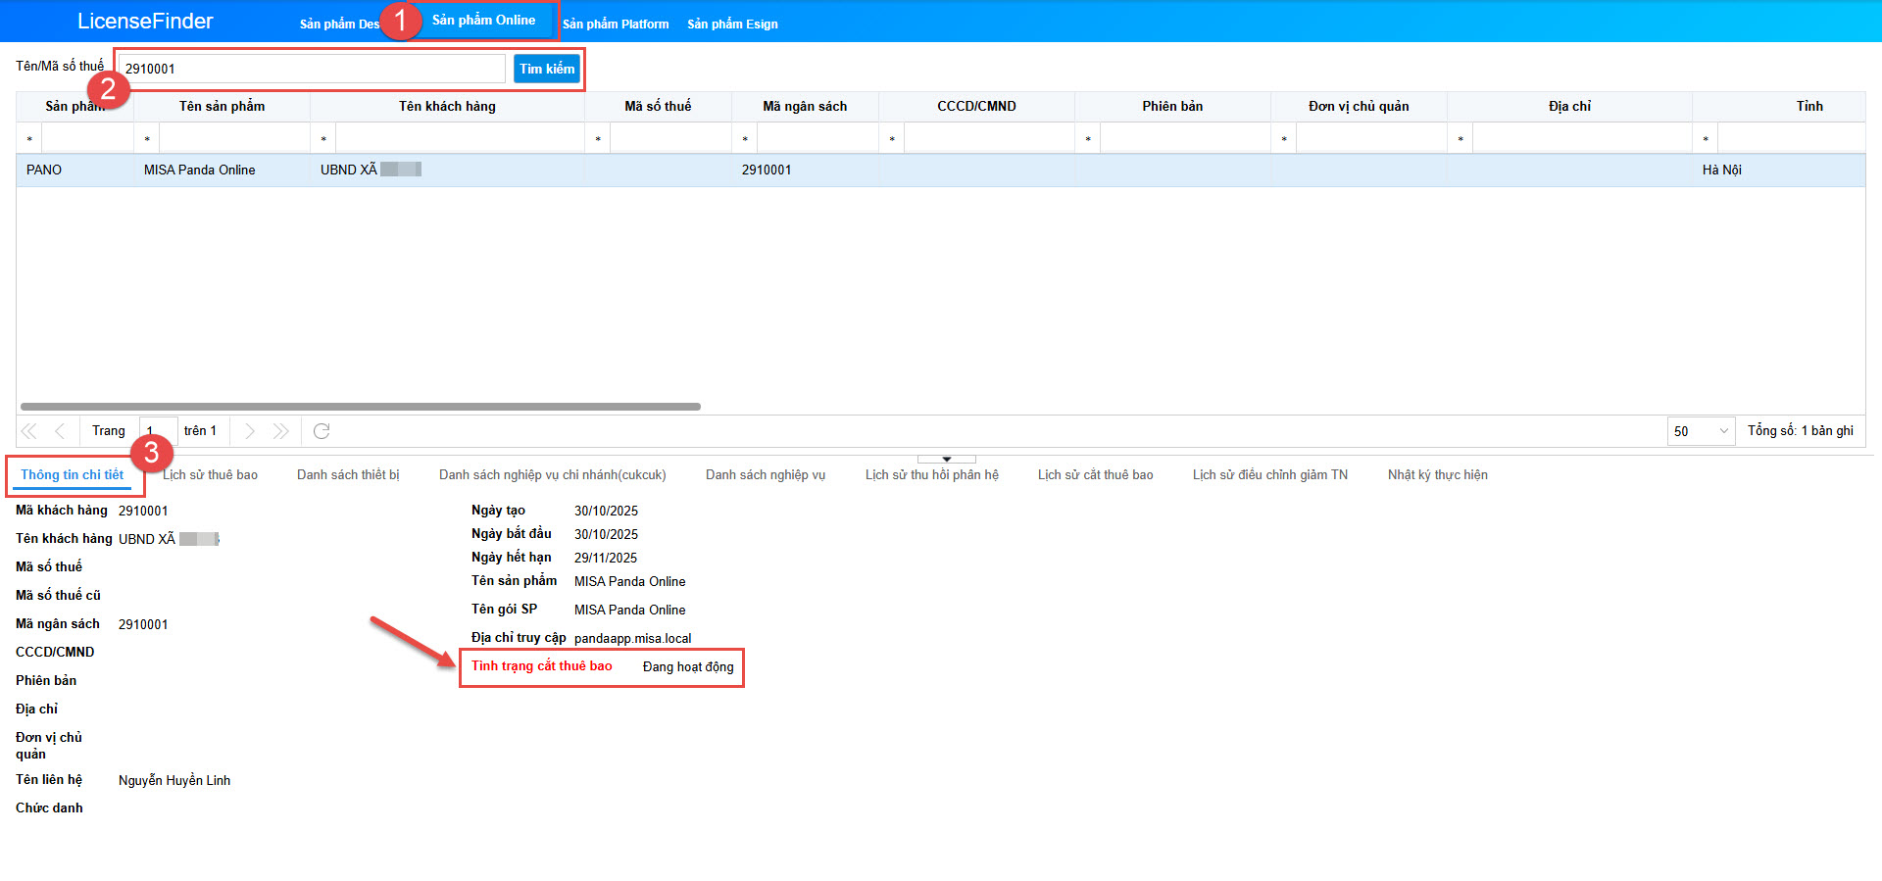Image resolution: width=1882 pixels, height=881 pixels.
Task: Switch to Sản phẩm Platform tab
Action: click(x=616, y=24)
